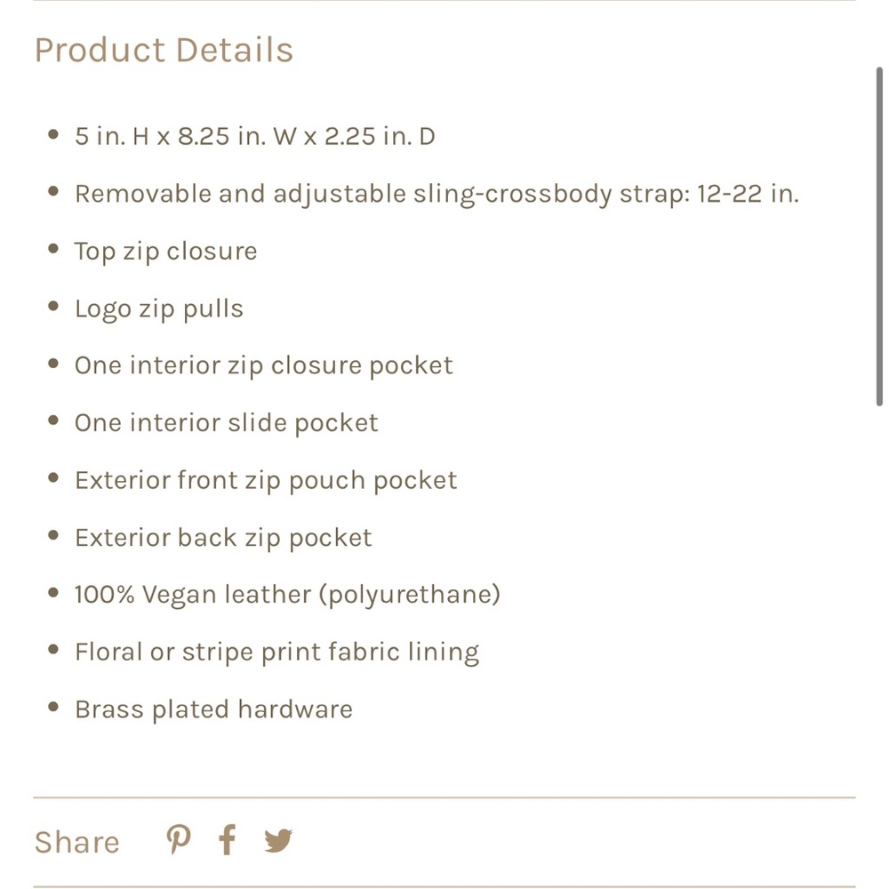This screenshot has height=889, width=889.
Task: Click the page scrollbar thumb
Action: [x=879, y=236]
